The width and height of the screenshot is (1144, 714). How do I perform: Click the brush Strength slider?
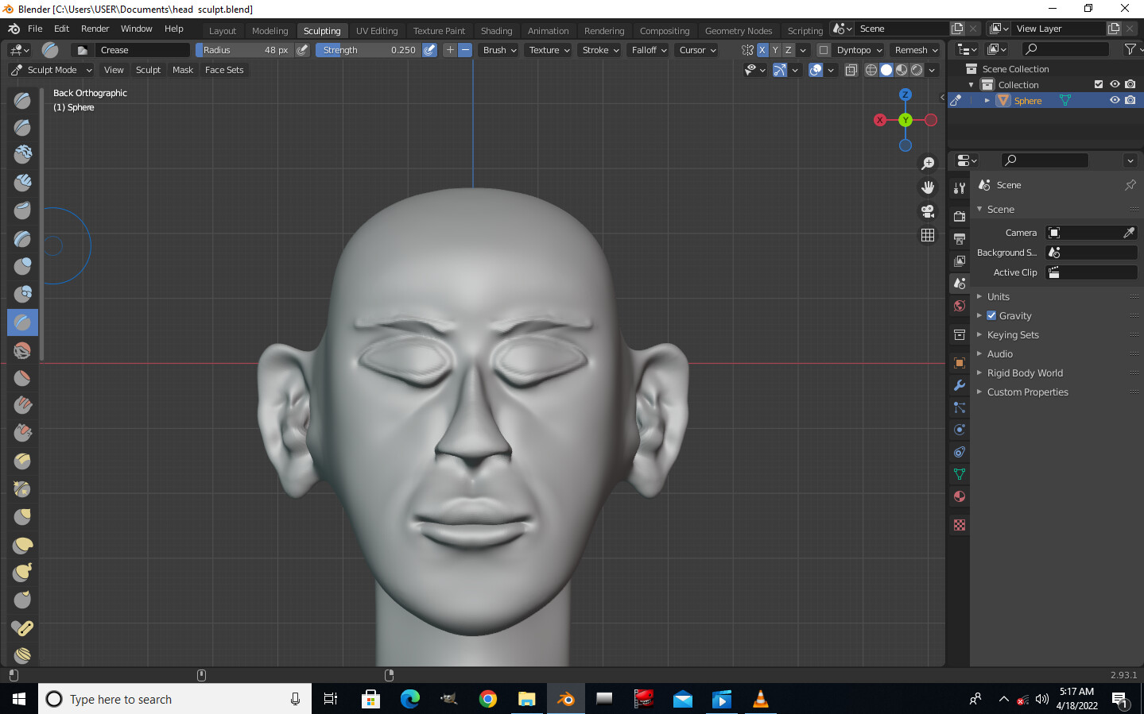click(370, 49)
